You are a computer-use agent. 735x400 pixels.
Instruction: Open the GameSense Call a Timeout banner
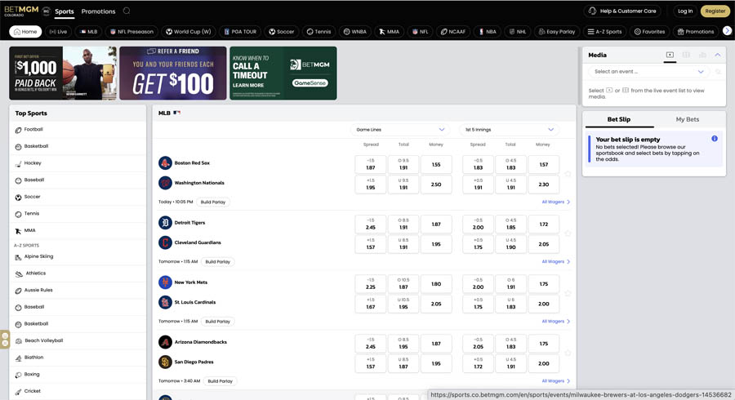point(283,73)
